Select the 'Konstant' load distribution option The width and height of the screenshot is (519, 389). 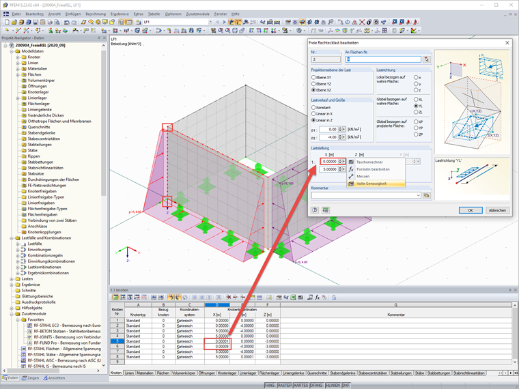[x=313, y=107]
